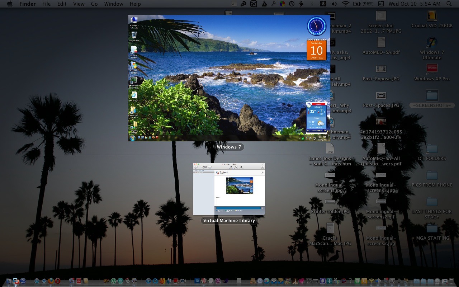Open the Go menu
Screen dimensions: 459x287
[x=94, y=4]
